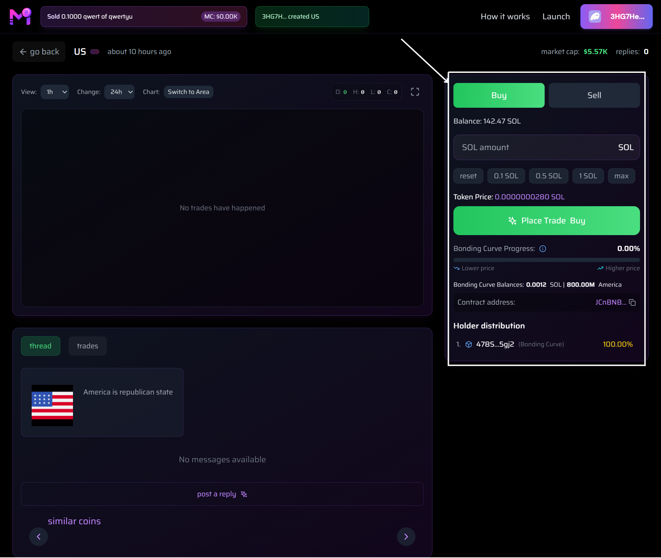Open the View timeframe dropdown showing 1h
The height and width of the screenshot is (558, 661).
click(x=54, y=92)
